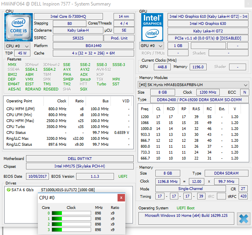252x235 pixels.
Task: Click the blue X close button at bottom right
Action: point(243,219)
